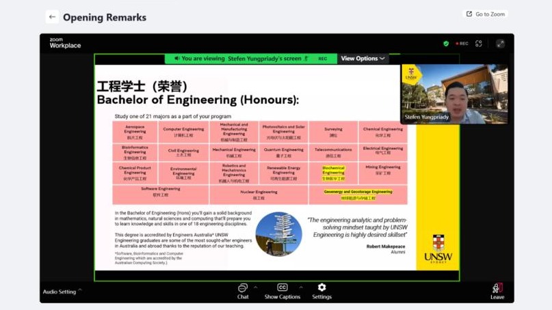
Task: Click the signpost circular photo on the slide
Action: tap(278, 234)
